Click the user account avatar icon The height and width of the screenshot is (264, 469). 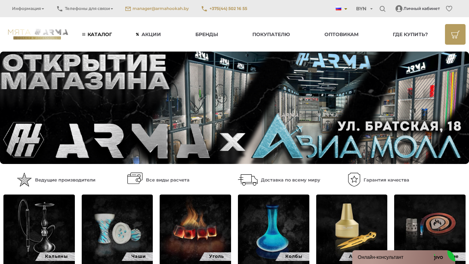(399, 9)
